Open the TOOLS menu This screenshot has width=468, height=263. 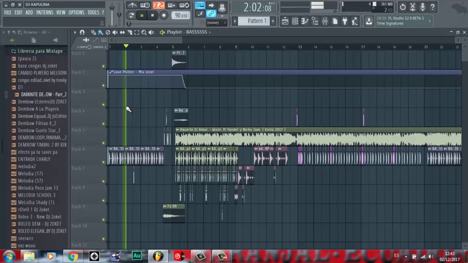pos(93,12)
